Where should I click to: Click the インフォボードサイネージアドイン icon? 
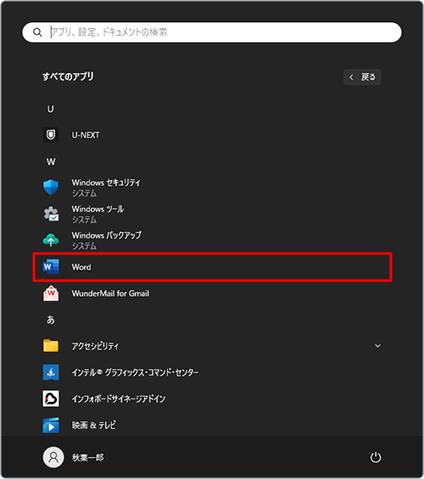[51, 398]
